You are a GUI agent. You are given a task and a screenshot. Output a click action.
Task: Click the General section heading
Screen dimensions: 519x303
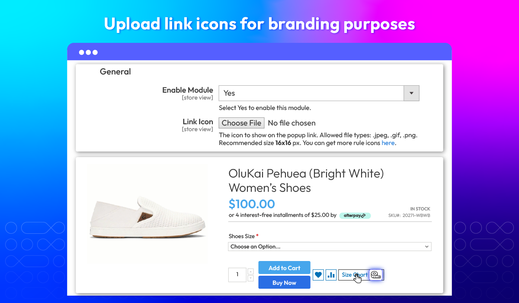click(x=115, y=72)
